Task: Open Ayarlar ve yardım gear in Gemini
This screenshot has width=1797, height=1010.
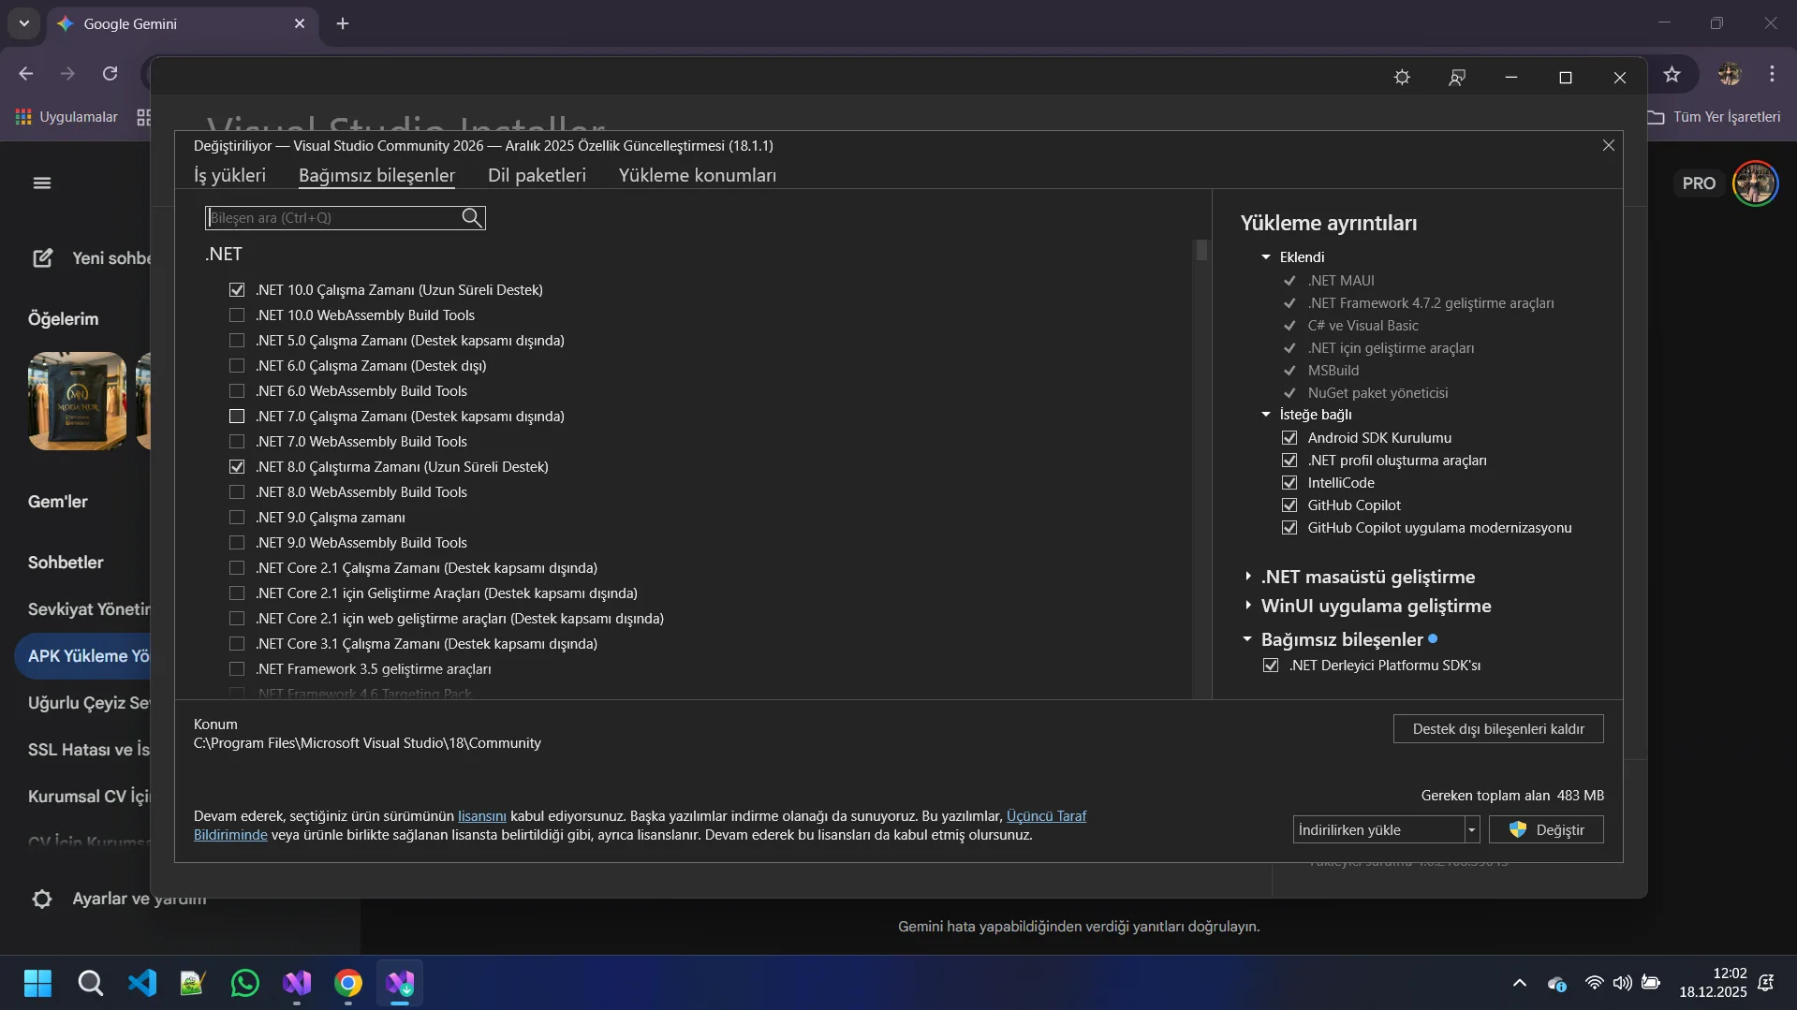Action: tap(42, 900)
